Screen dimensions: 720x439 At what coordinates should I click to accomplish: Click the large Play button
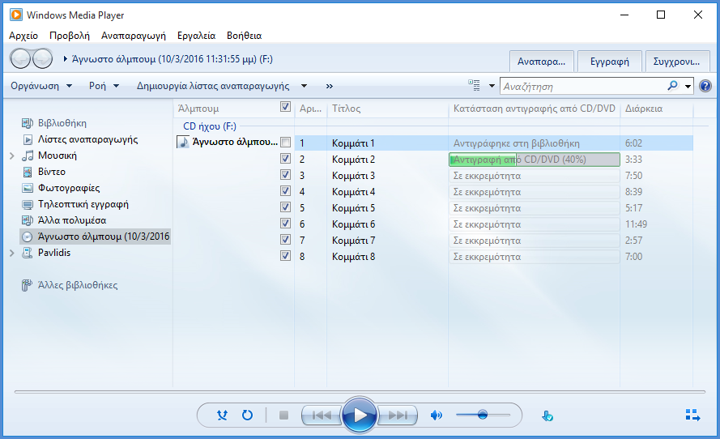(x=360, y=416)
